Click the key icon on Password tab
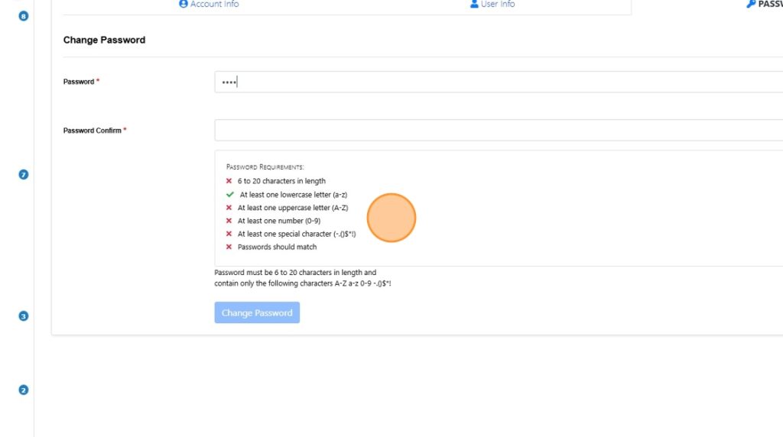Screen dimensions: 783x437 (x=750, y=5)
